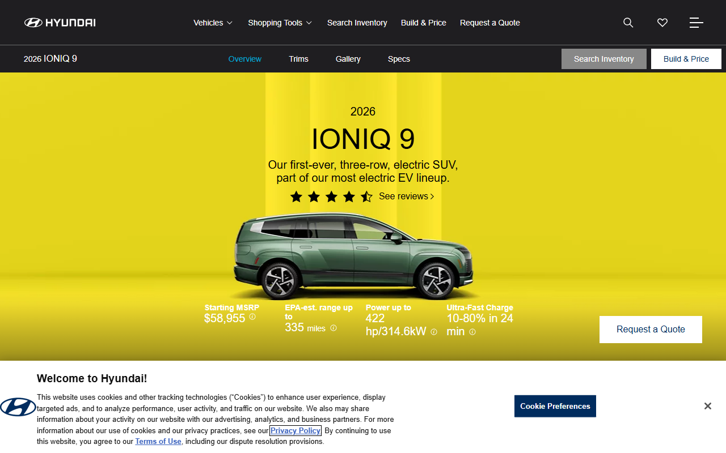Open the hamburger menu icon
The height and width of the screenshot is (453, 726).
pos(696,23)
